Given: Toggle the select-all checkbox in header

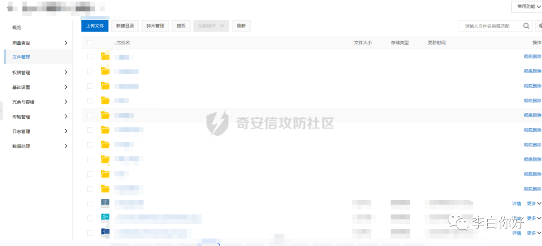Looking at the screenshot, I should 90,43.
